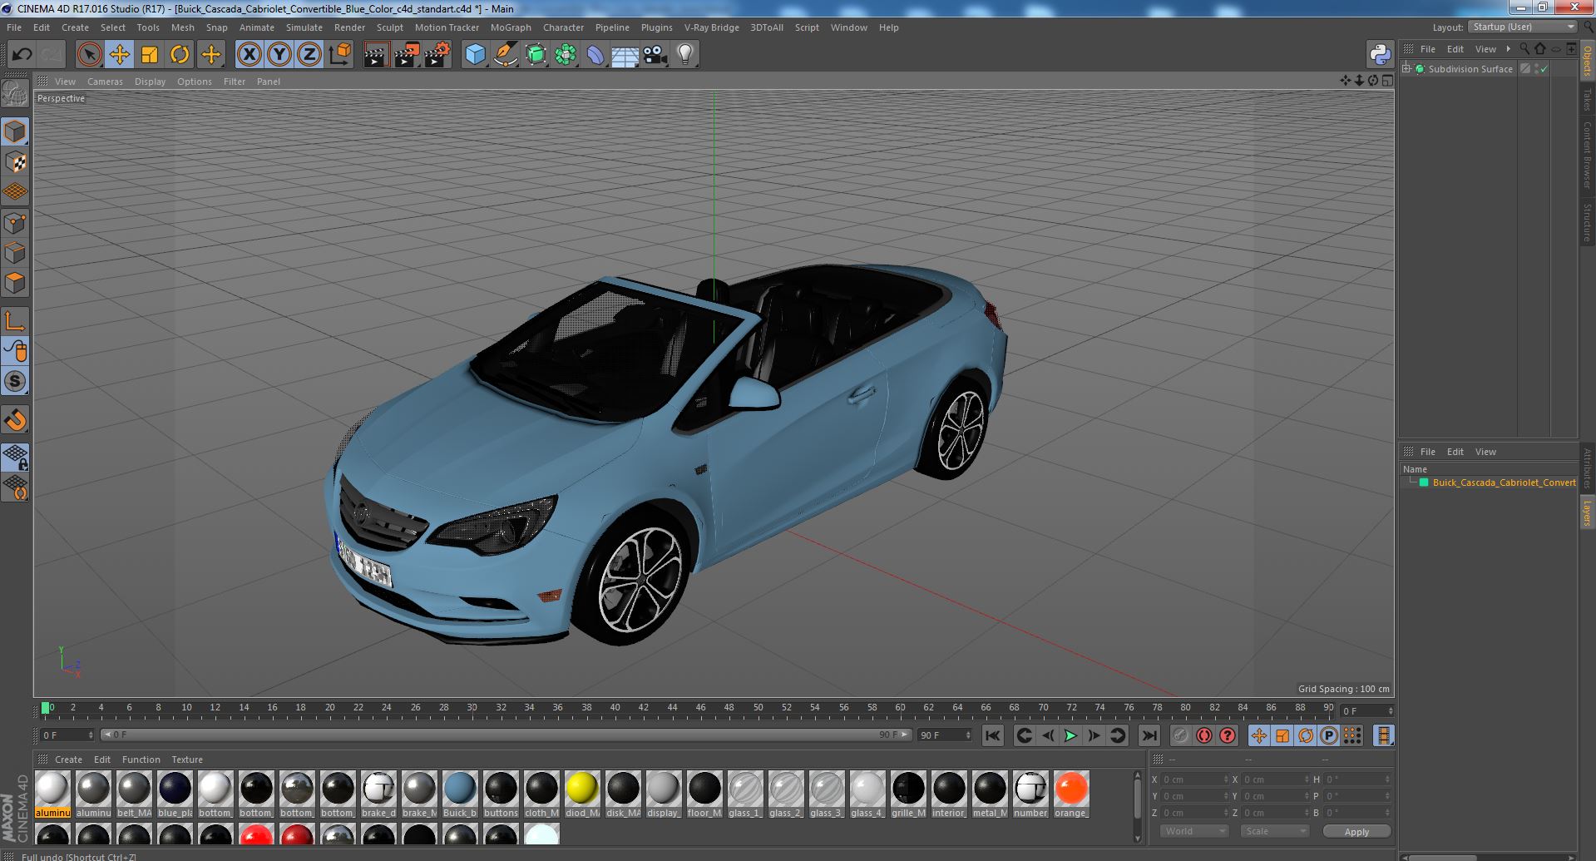Select the diod_M yellow material swatch
This screenshot has width=1596, height=861.
[582, 794]
